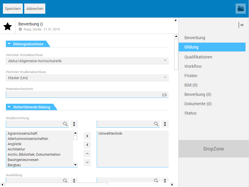
Task: Click the Abbrechen button
Action: (x=35, y=9)
